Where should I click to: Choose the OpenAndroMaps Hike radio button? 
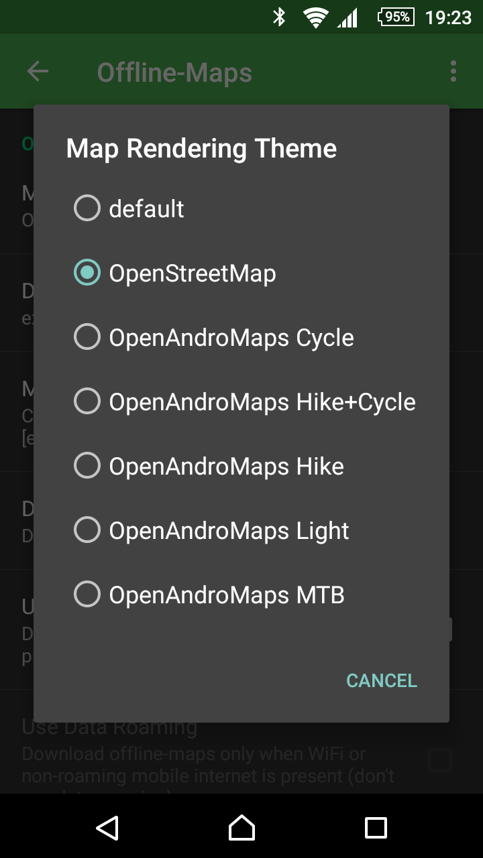(87, 466)
